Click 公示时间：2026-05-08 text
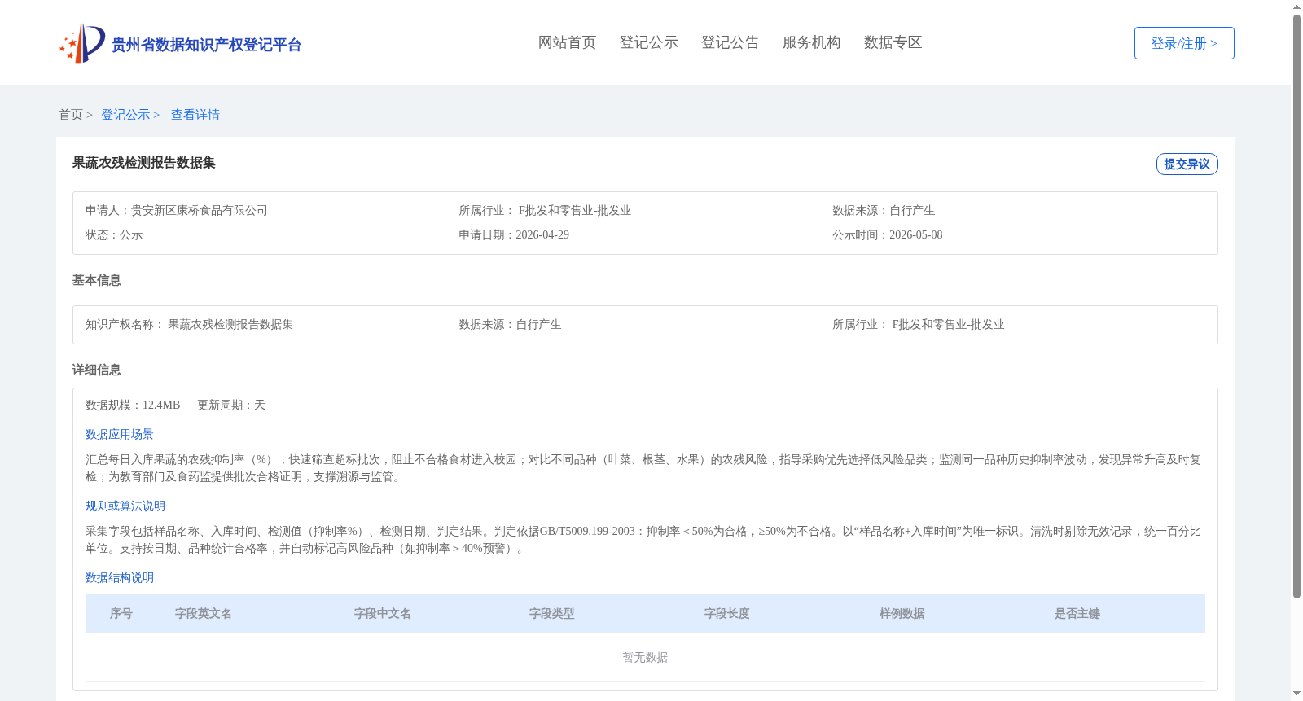The image size is (1303, 701). (x=887, y=234)
